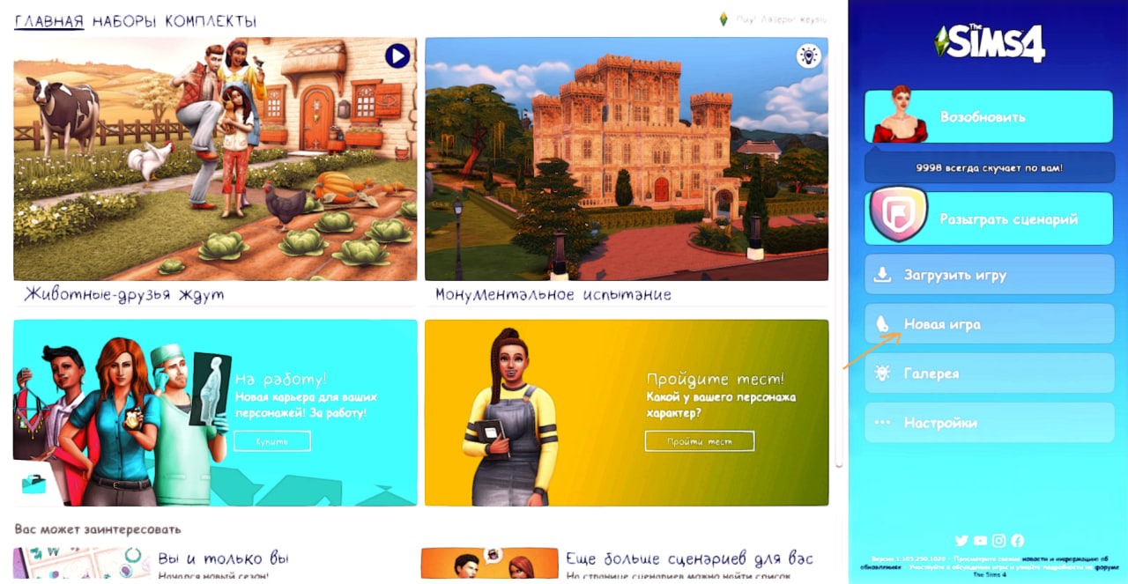Click the lightbulb icon on castle banner
Image resolution: width=1128 pixels, height=584 pixels.
tap(808, 56)
